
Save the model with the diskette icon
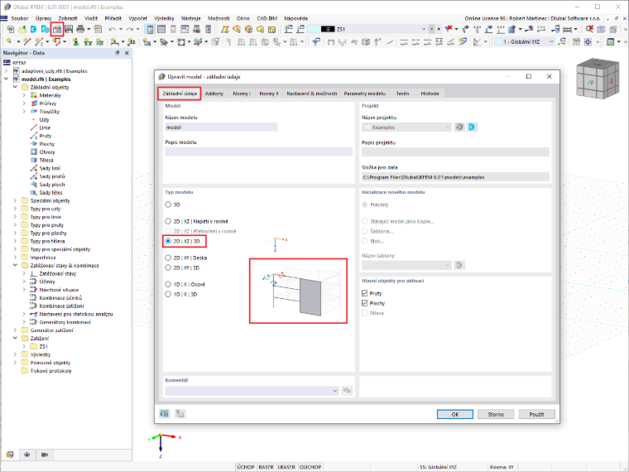[69, 29]
